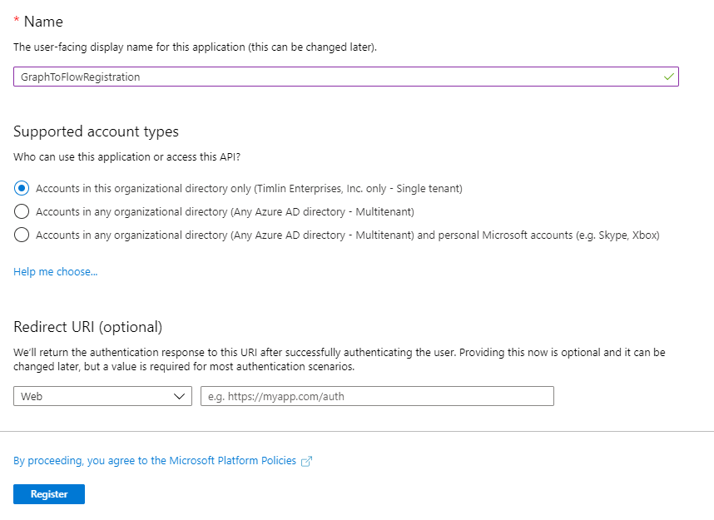Click the red asterisk beside Name

pos(17,20)
